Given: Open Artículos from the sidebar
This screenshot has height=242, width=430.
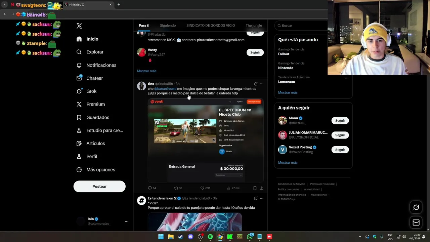Looking at the screenshot, I should 90,144.
